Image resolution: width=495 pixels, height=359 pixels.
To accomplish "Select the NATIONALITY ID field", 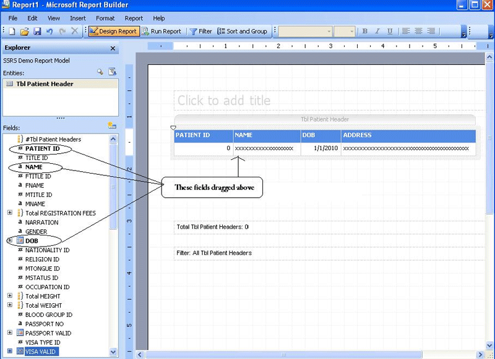I will click(x=48, y=250).
